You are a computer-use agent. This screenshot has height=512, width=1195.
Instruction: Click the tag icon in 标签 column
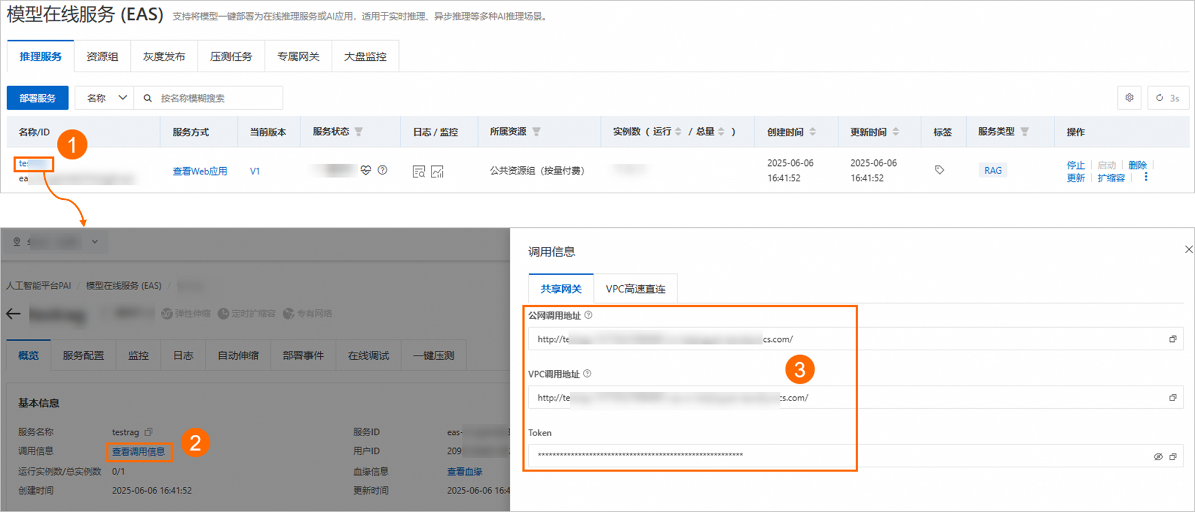(x=940, y=170)
